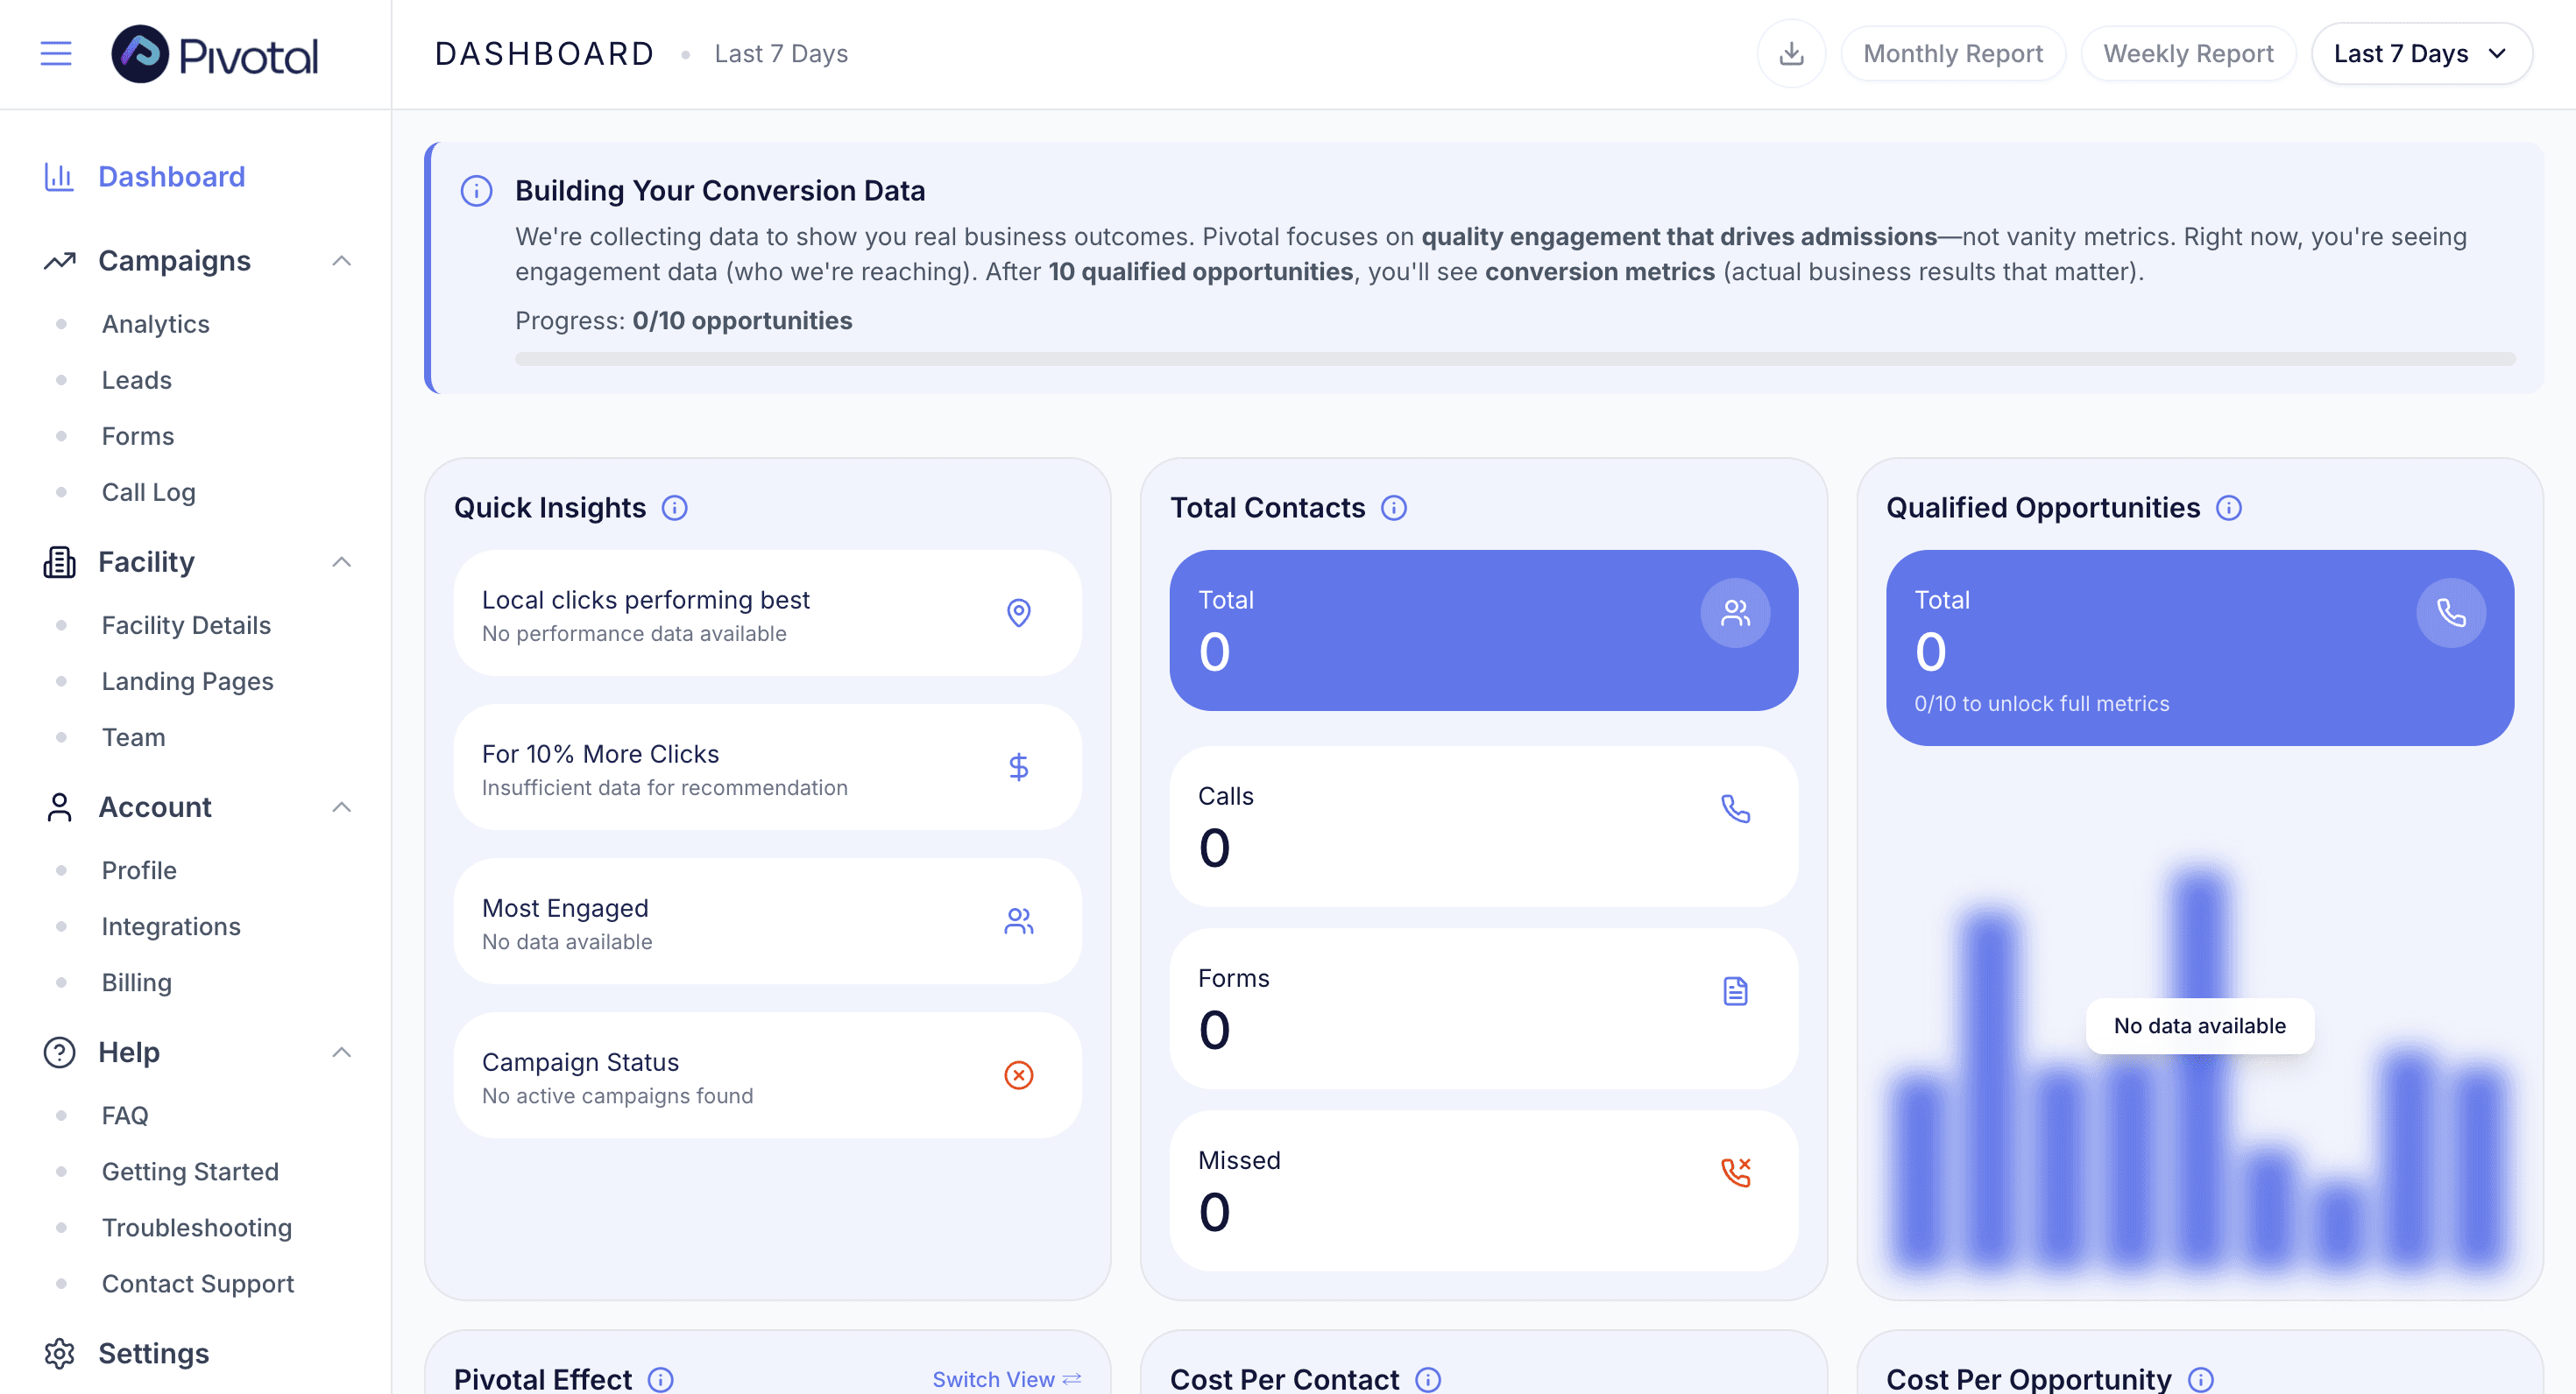Collapse the Help sidebar section
The height and width of the screenshot is (1394, 2576).
341,1053
